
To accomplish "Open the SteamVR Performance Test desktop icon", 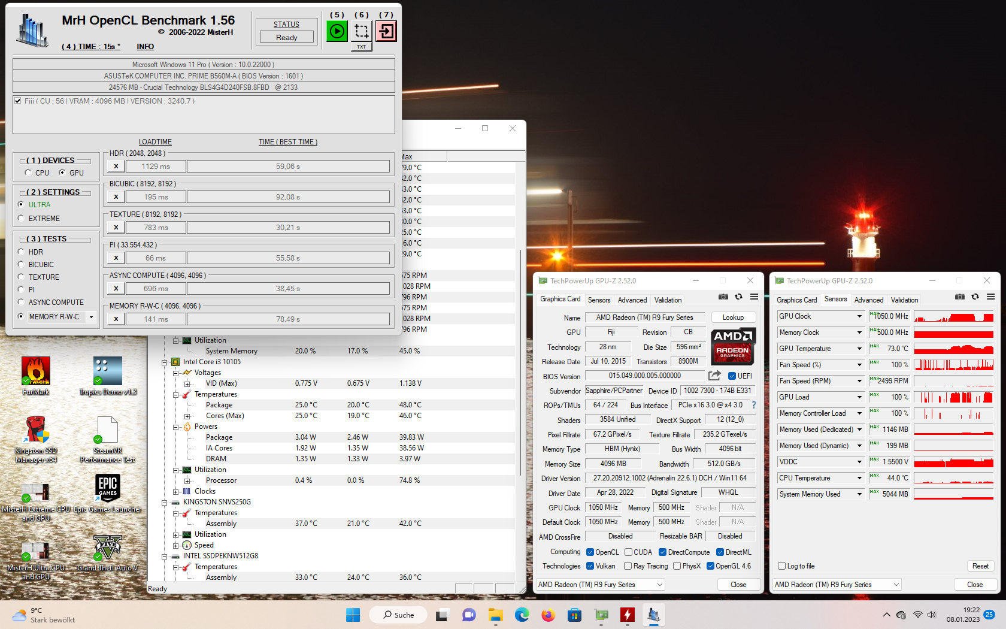I will coord(108,440).
